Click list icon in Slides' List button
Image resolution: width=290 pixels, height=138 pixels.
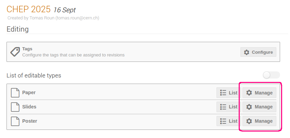point(223,107)
